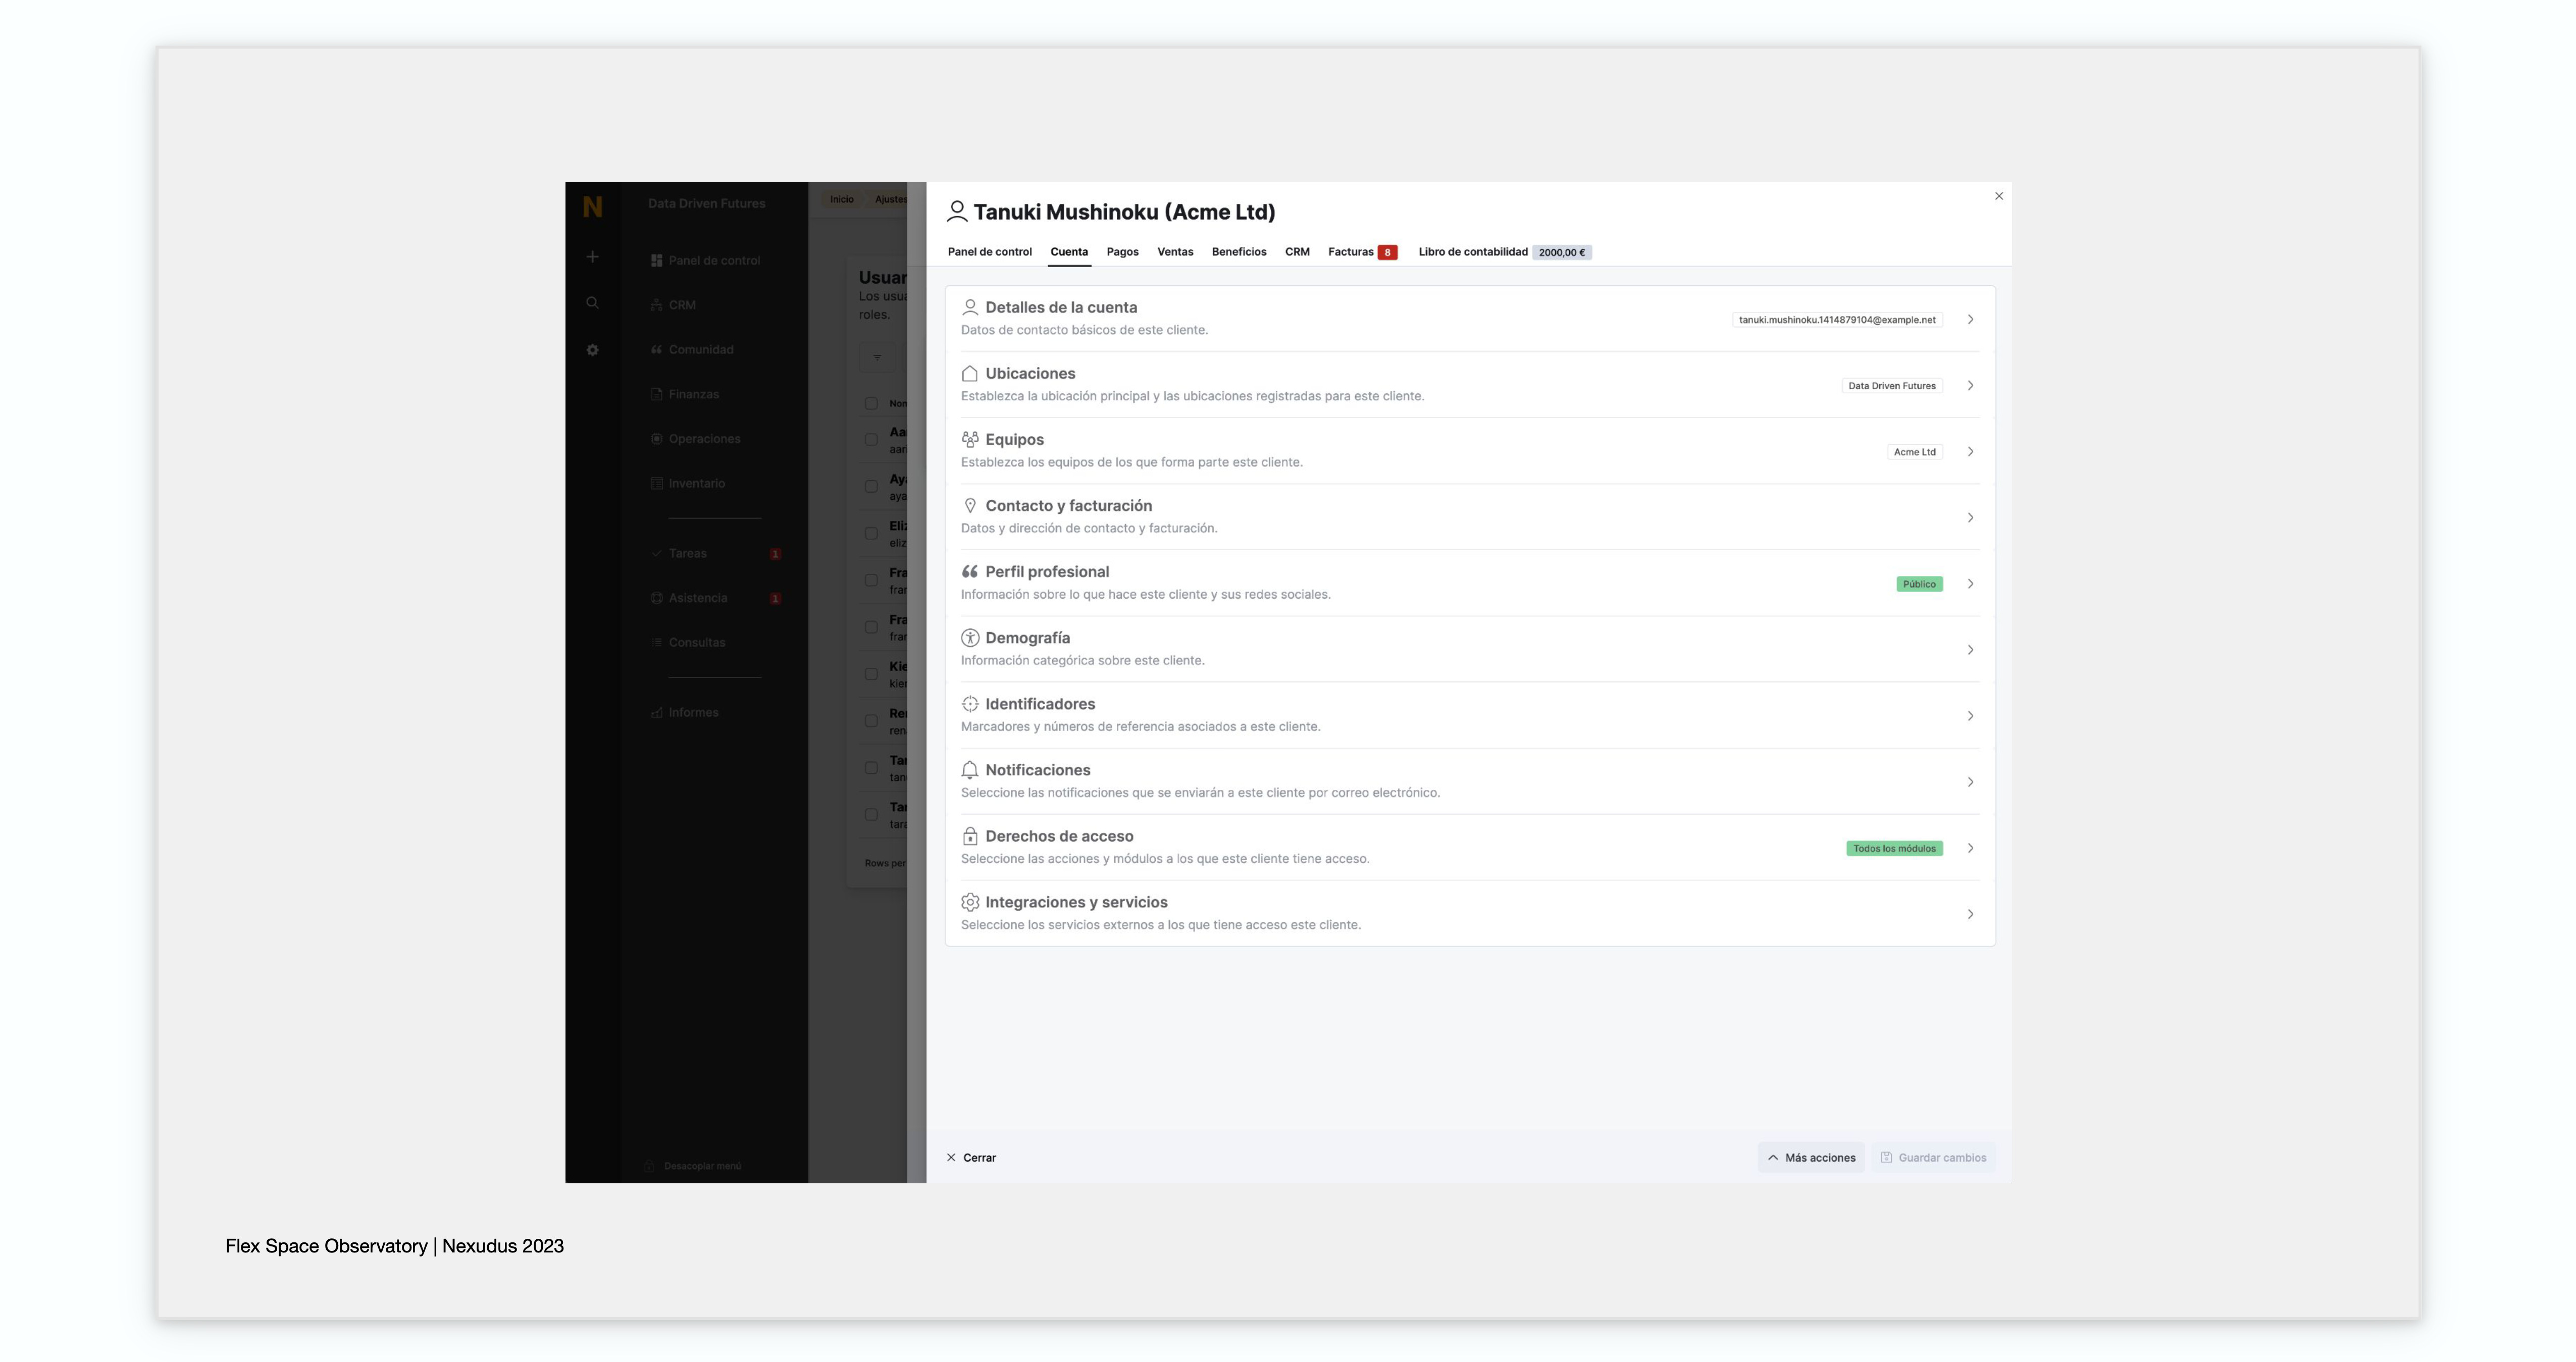Click Guardar cambios button
The image size is (2576, 1362).
[1933, 1157]
